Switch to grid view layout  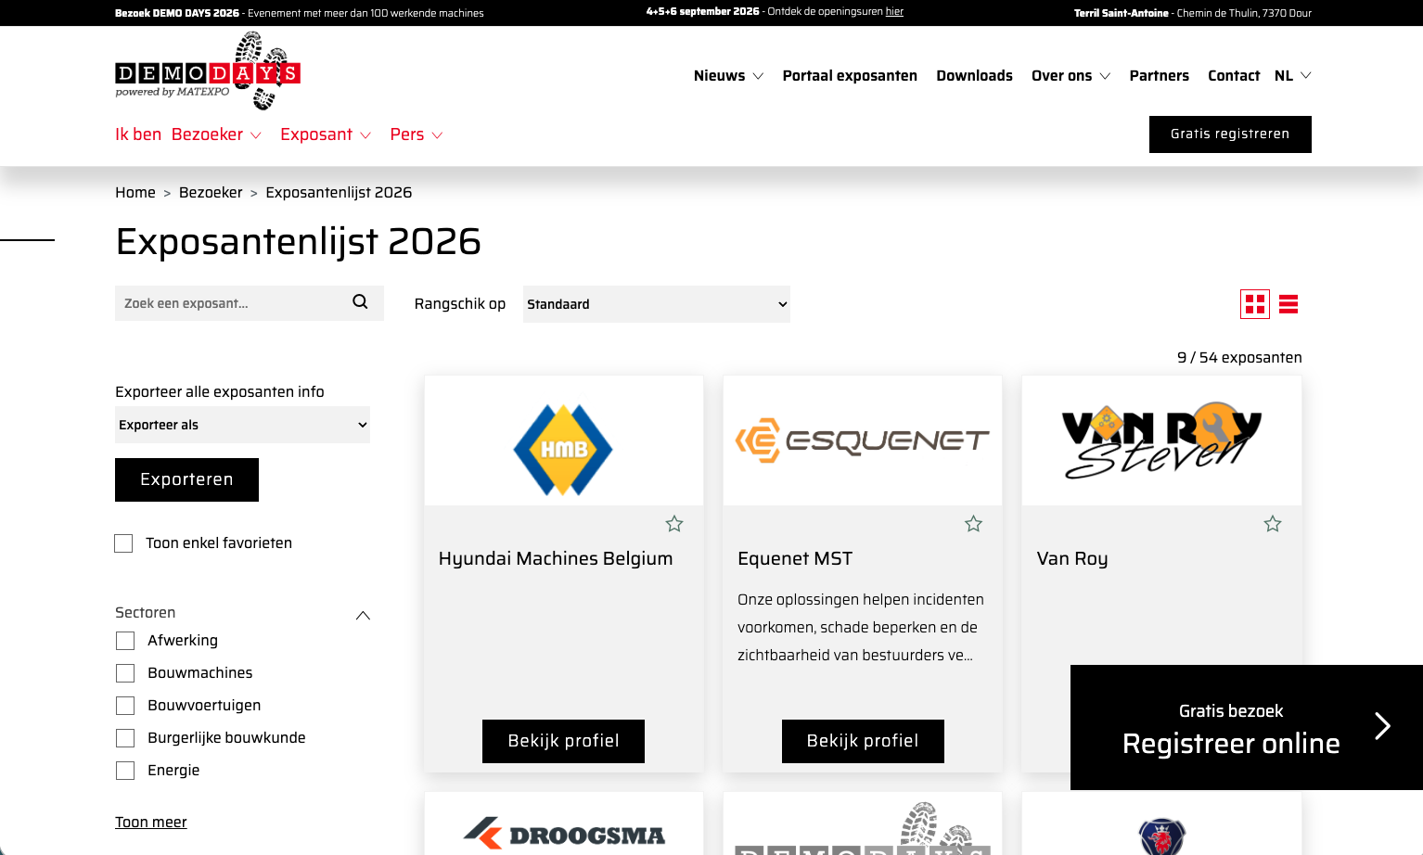[x=1255, y=304]
